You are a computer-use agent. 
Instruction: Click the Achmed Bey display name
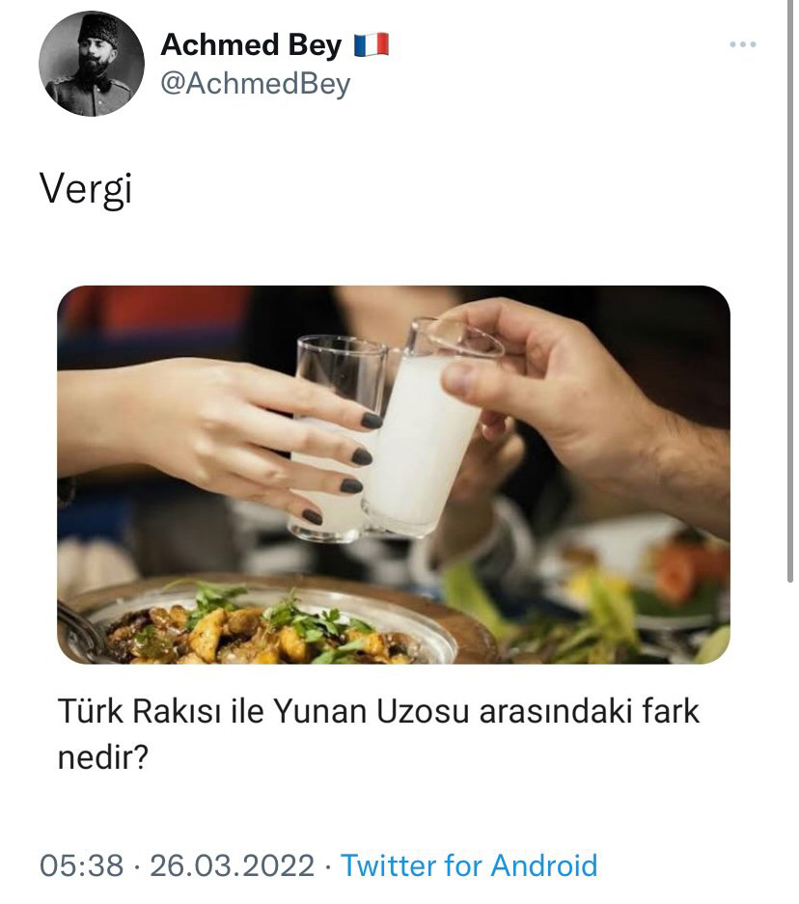pos(251,44)
